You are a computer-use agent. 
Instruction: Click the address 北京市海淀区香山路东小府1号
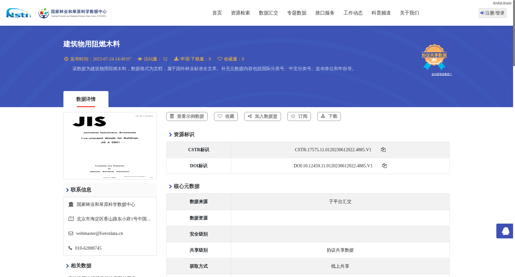(x=114, y=219)
